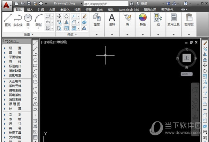Open the Properties (特性) color wheel panel

tap(142, 20)
